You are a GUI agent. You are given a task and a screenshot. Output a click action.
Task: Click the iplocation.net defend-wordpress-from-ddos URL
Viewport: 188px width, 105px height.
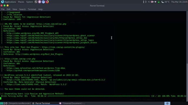coord(36,68)
